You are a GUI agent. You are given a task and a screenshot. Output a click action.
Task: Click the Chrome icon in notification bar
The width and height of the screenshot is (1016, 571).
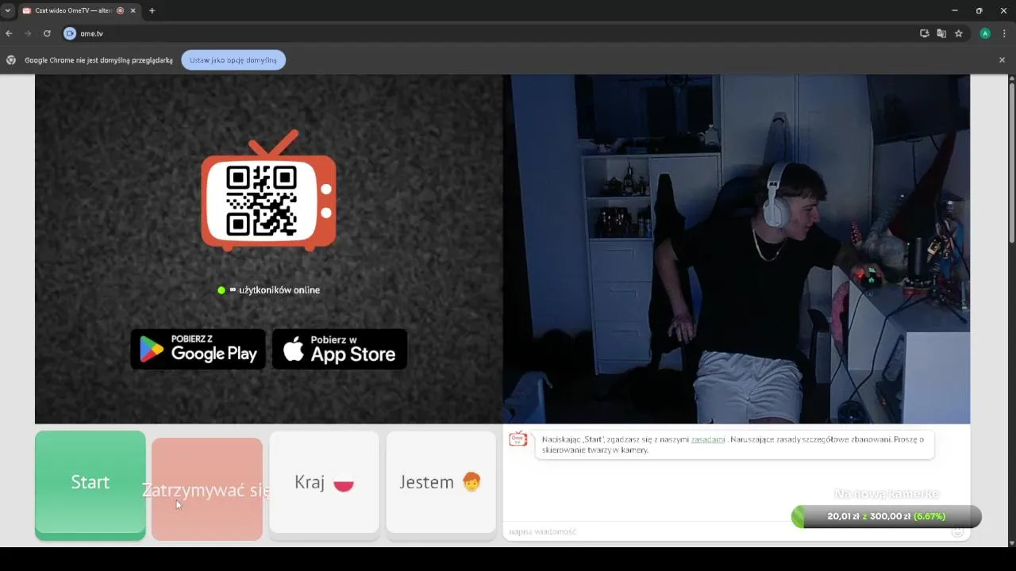11,60
